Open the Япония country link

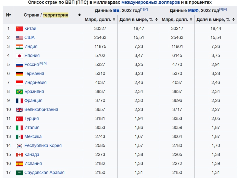(32, 55)
